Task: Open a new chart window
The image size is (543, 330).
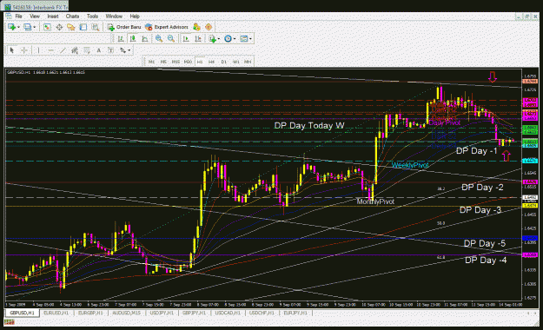Action: [11, 27]
